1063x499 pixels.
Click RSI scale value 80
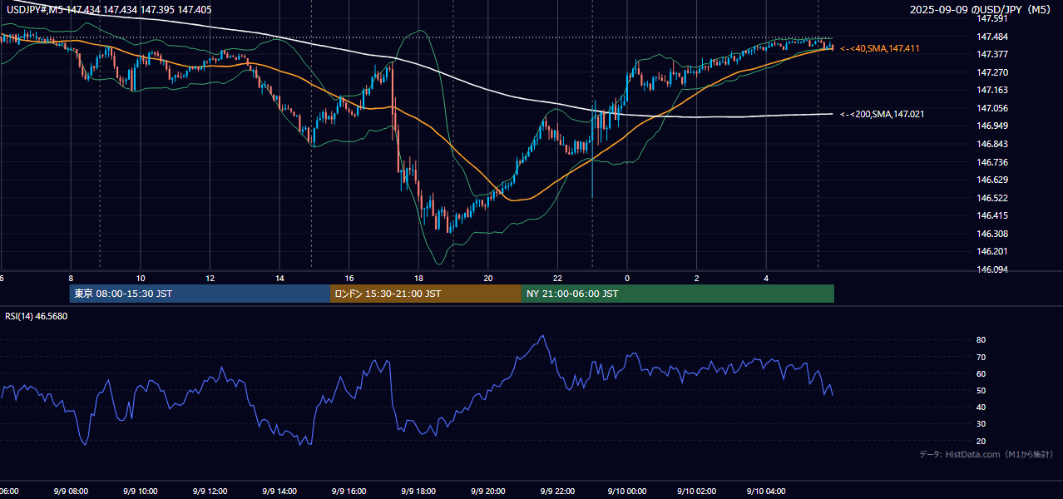[981, 340]
